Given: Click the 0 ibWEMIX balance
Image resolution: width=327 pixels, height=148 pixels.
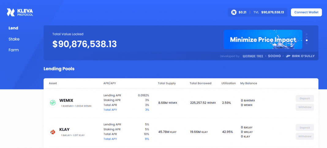Looking at the screenshot, I should pos(248,101).
